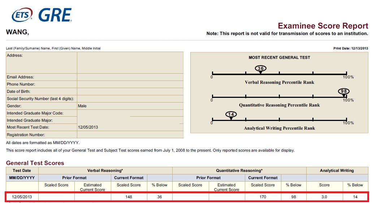Click the 'Analytical Writing Percentile Rank' label
This screenshot has width=372, height=204.
pos(279,128)
